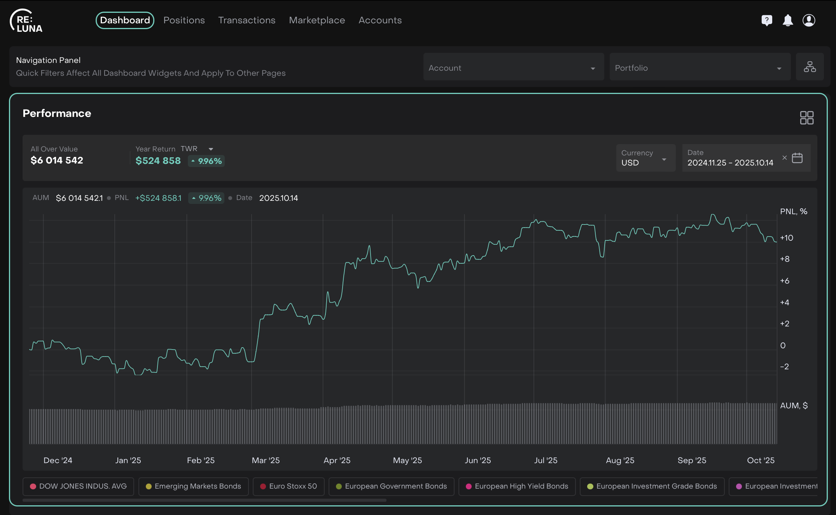Viewport: 836px width, 515px height.
Task: Toggle Emerging Markets Bonds benchmark
Action: coord(193,486)
